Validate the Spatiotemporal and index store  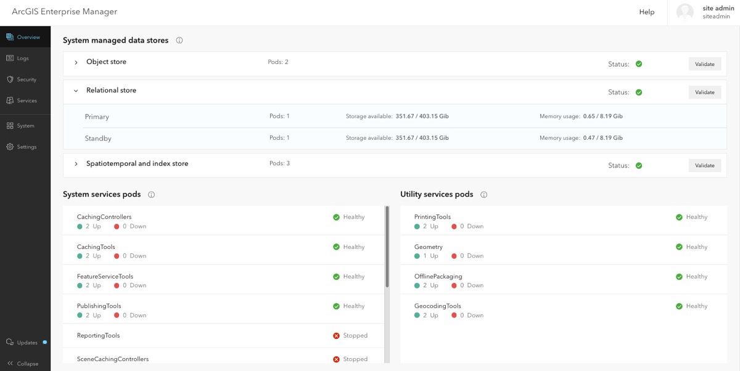[705, 165]
